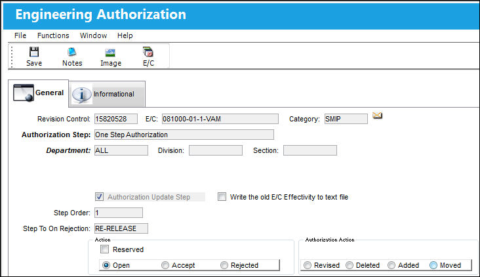
Task: Click the Department field showing ALL
Action: click(x=121, y=150)
